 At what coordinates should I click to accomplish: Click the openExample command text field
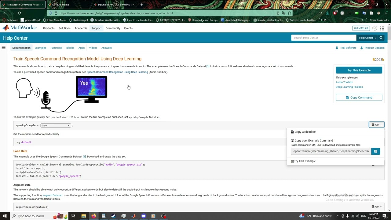[x=331, y=151]
